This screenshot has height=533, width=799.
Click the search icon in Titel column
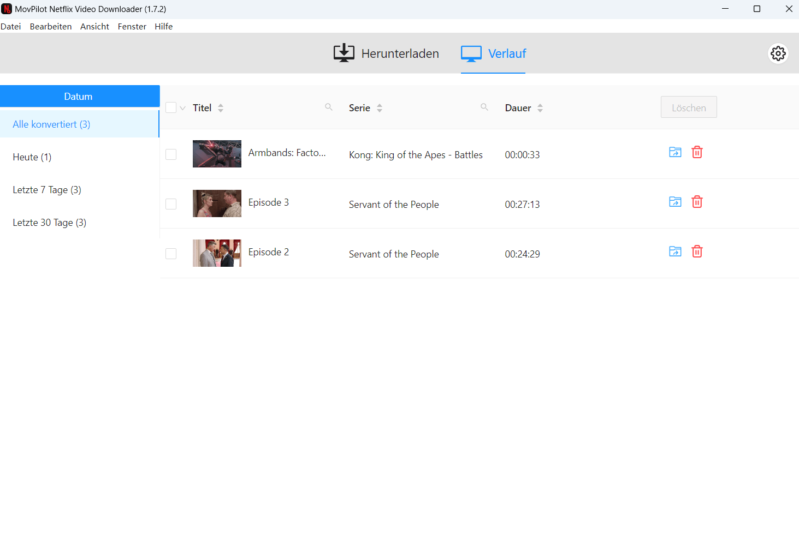coord(329,107)
